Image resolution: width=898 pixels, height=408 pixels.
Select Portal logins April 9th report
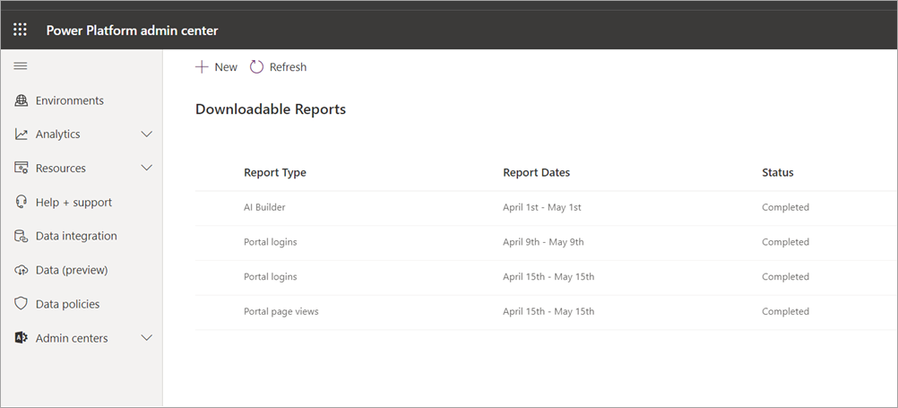[547, 242]
